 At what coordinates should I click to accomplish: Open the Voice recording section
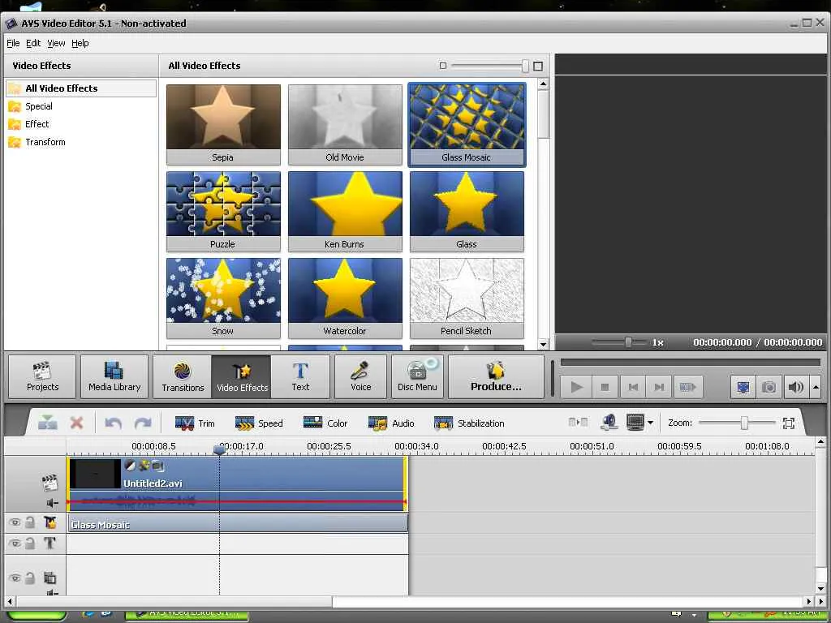click(360, 376)
